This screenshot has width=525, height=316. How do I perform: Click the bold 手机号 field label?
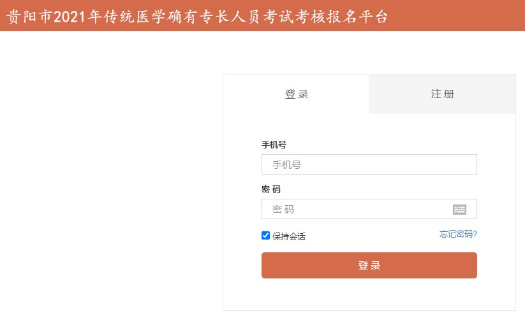[274, 145]
